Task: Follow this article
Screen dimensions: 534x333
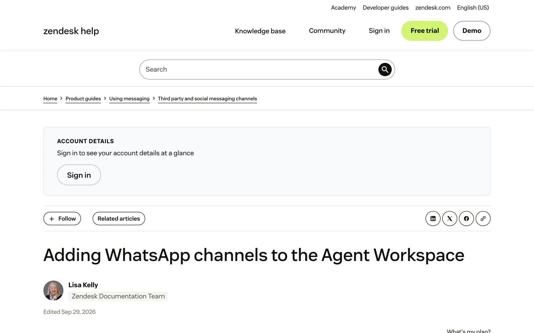Action: 62,219
